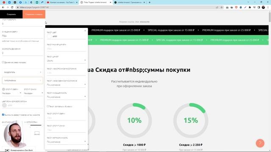Image resolution: width=271 pixels, height=152 pixels.
Task: Click the 10% discount circle
Action: (134, 120)
